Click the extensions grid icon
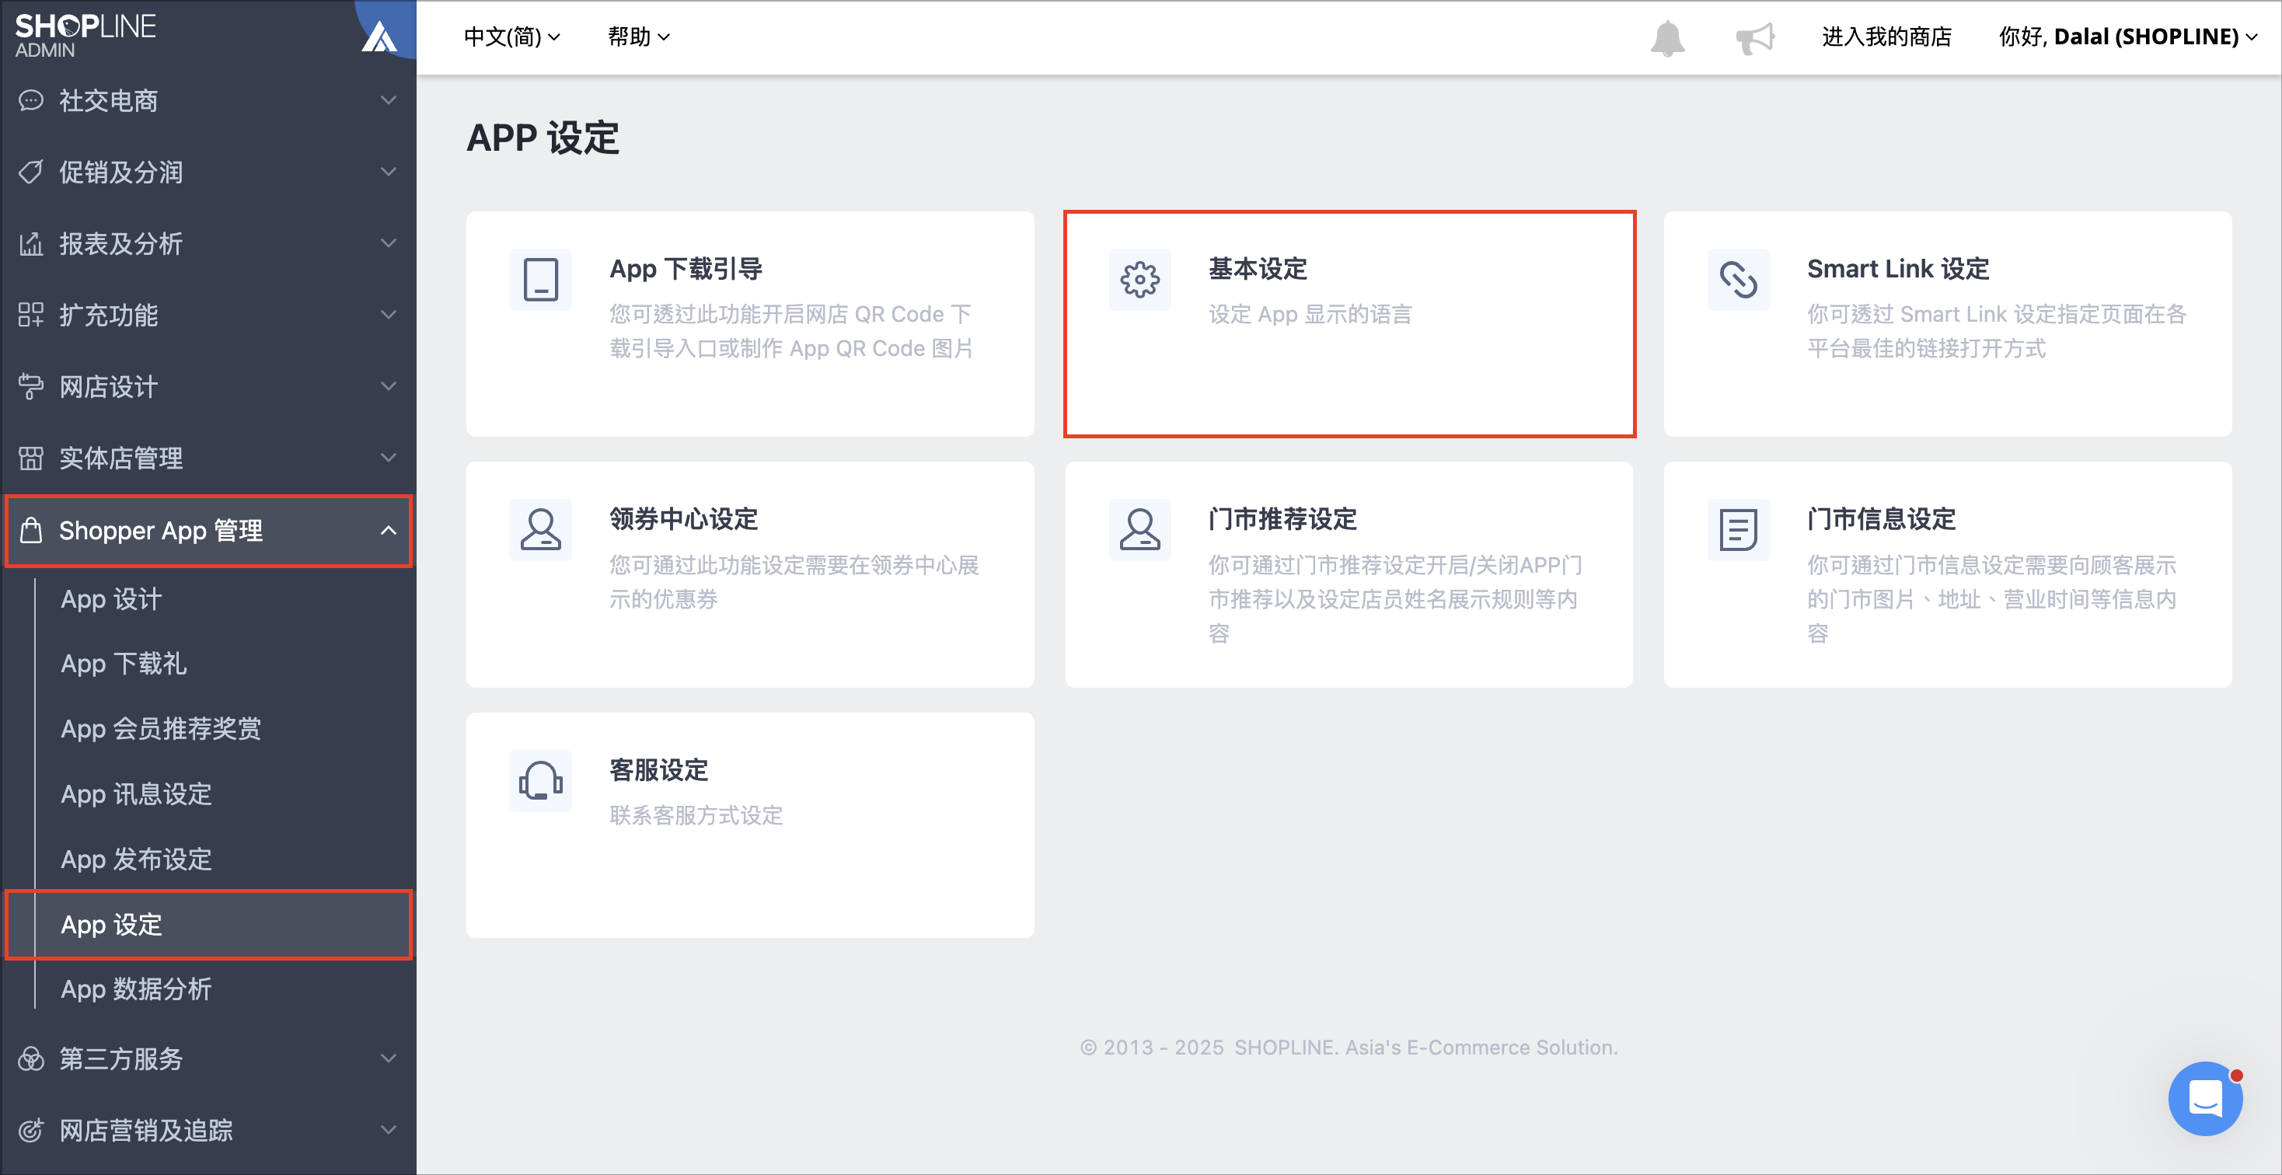The height and width of the screenshot is (1175, 2282). 31,314
